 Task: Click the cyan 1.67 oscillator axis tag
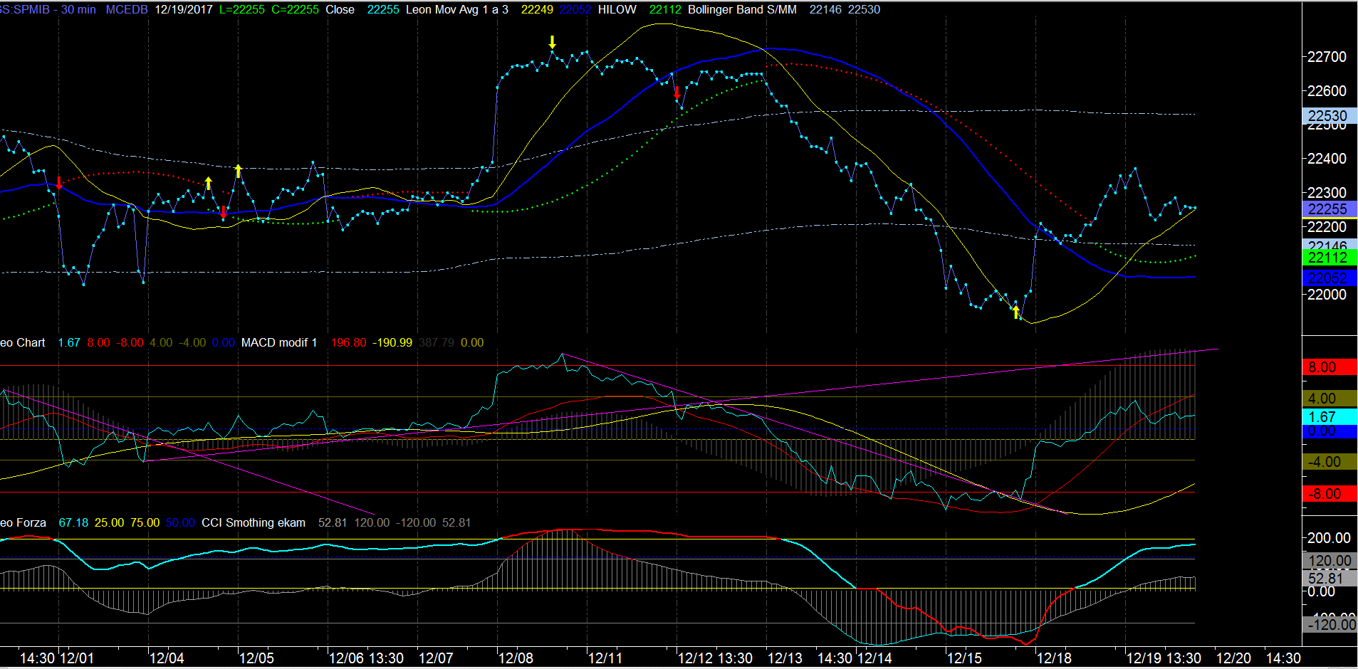coord(1330,417)
